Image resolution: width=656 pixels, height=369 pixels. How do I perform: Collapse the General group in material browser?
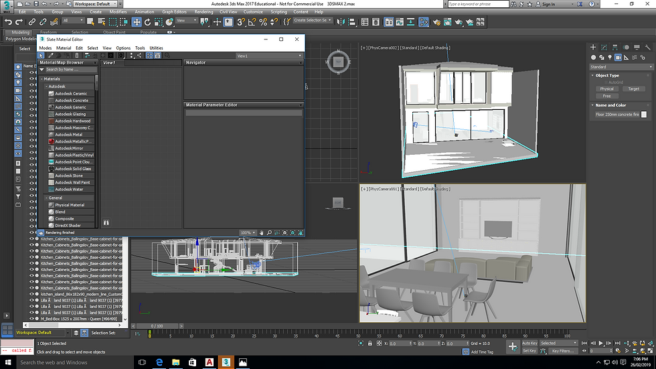(46, 198)
